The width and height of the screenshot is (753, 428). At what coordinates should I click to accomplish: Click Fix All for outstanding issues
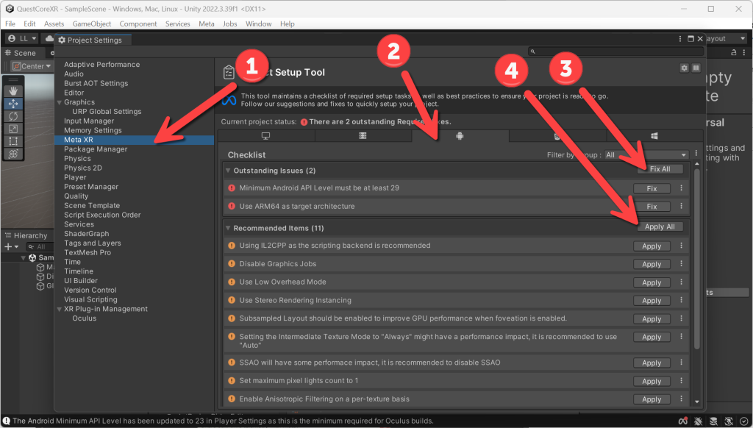(x=660, y=169)
